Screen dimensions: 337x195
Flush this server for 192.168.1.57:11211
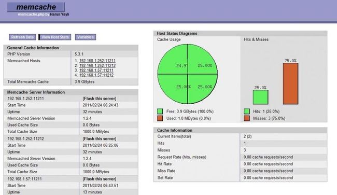tap(100, 179)
